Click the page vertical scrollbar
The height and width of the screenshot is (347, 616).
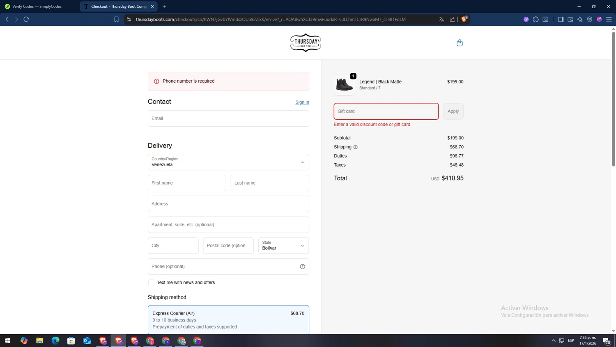click(x=614, y=99)
